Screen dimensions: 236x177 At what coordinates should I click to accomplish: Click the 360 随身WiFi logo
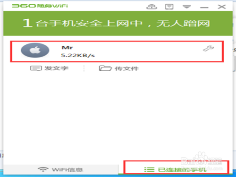coord(40,6)
